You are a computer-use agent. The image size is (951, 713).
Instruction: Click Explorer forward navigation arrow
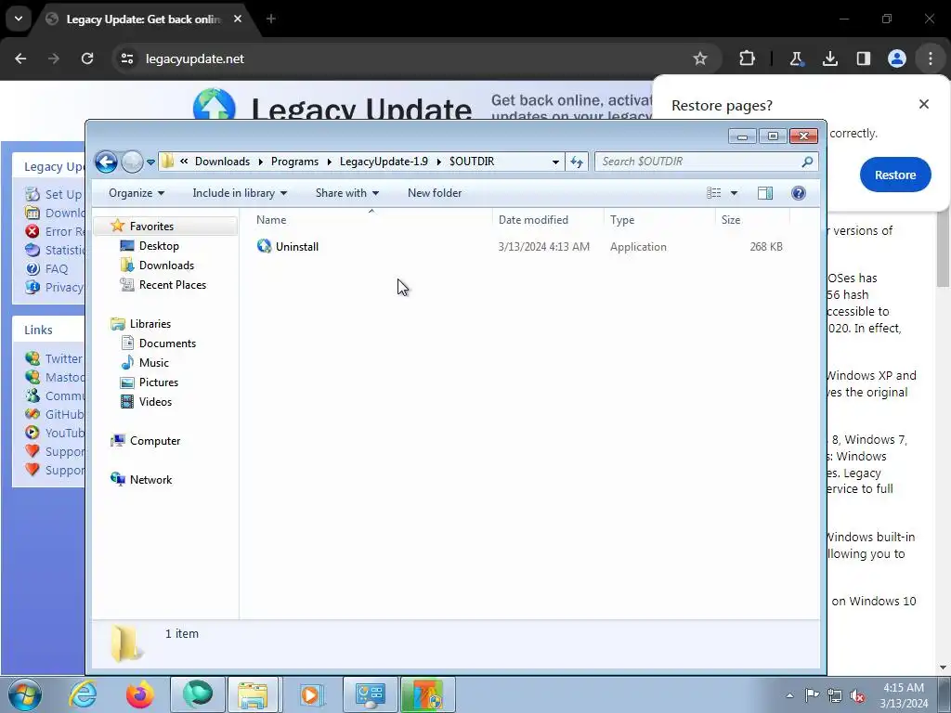132,162
